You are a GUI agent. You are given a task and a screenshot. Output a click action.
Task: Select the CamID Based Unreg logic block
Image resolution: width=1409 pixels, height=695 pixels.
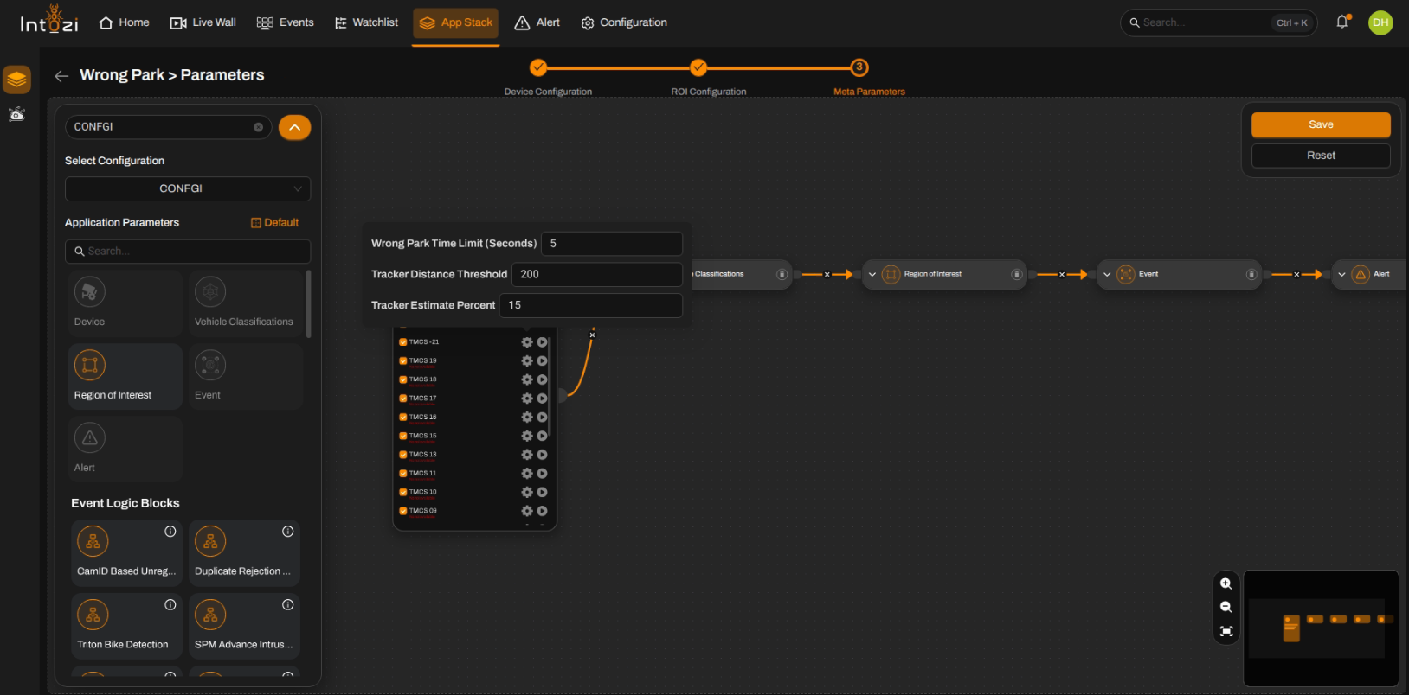(126, 553)
